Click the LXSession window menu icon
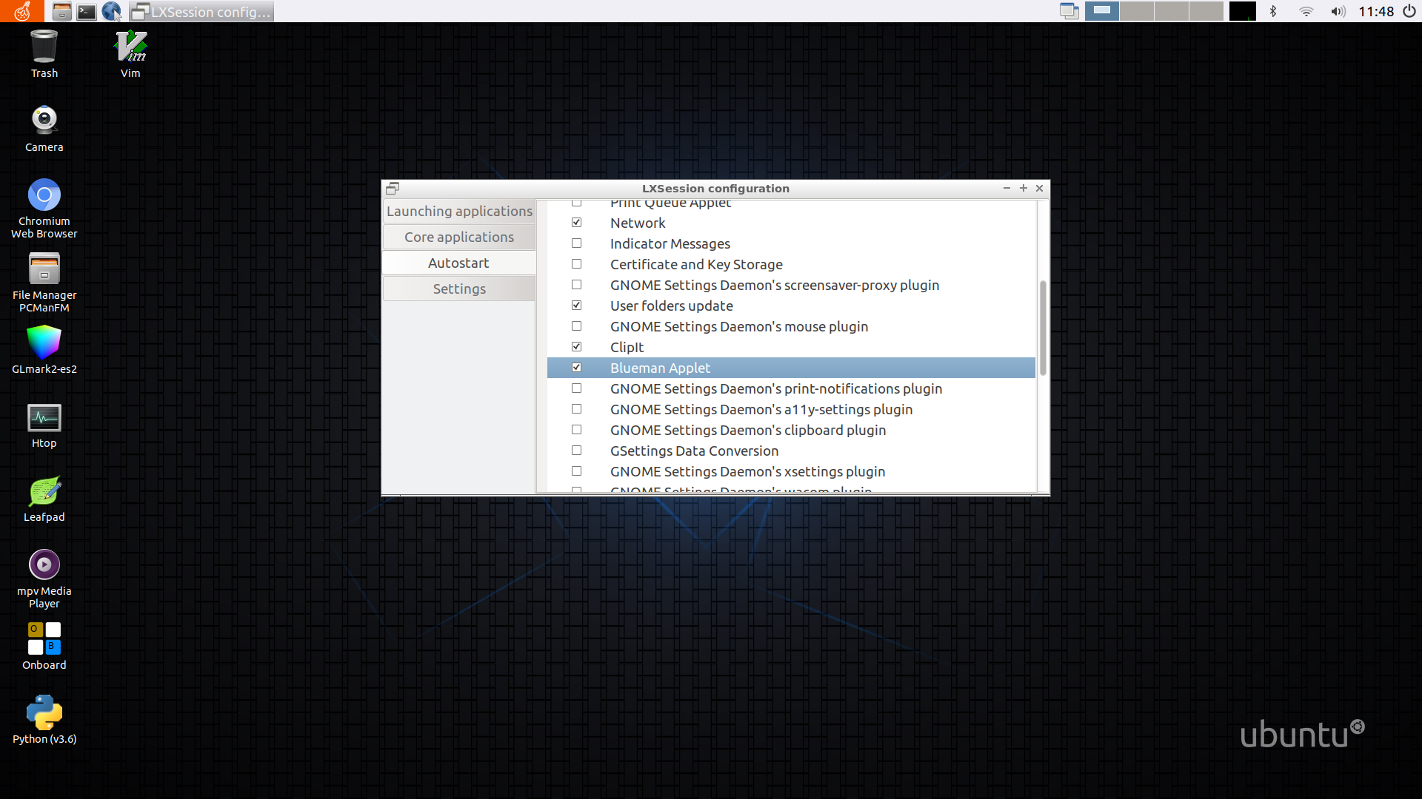The height and width of the screenshot is (799, 1422). point(393,189)
